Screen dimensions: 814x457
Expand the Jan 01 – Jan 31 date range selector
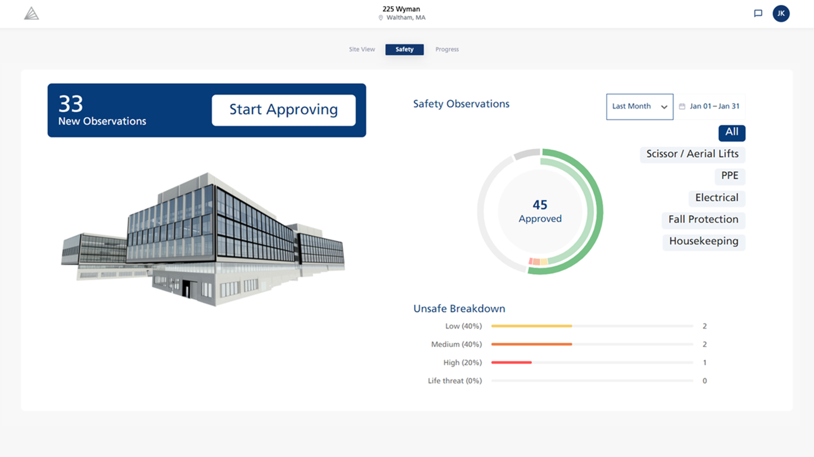point(714,106)
